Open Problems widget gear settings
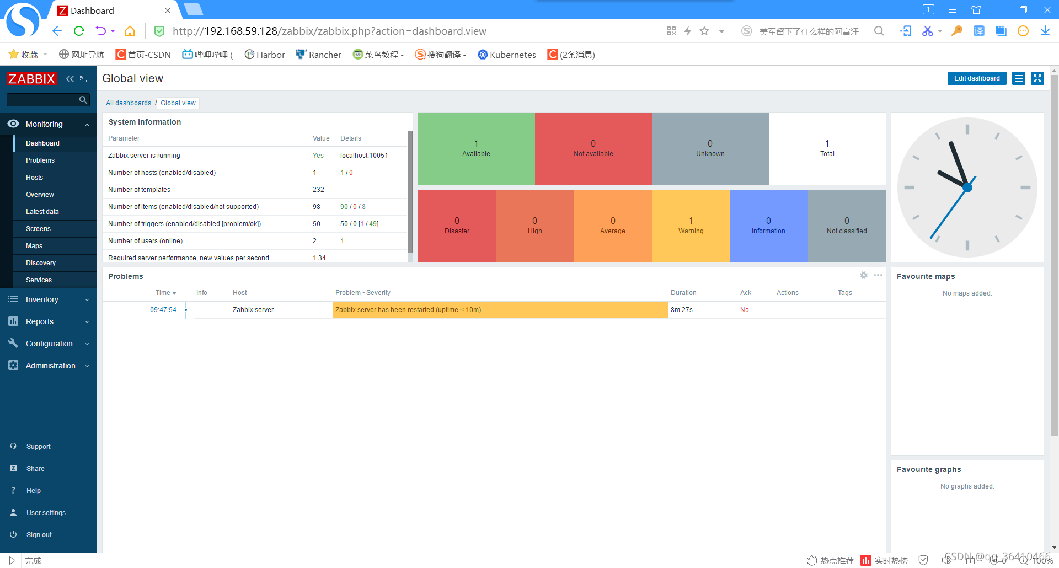The image size is (1059, 568). (864, 275)
